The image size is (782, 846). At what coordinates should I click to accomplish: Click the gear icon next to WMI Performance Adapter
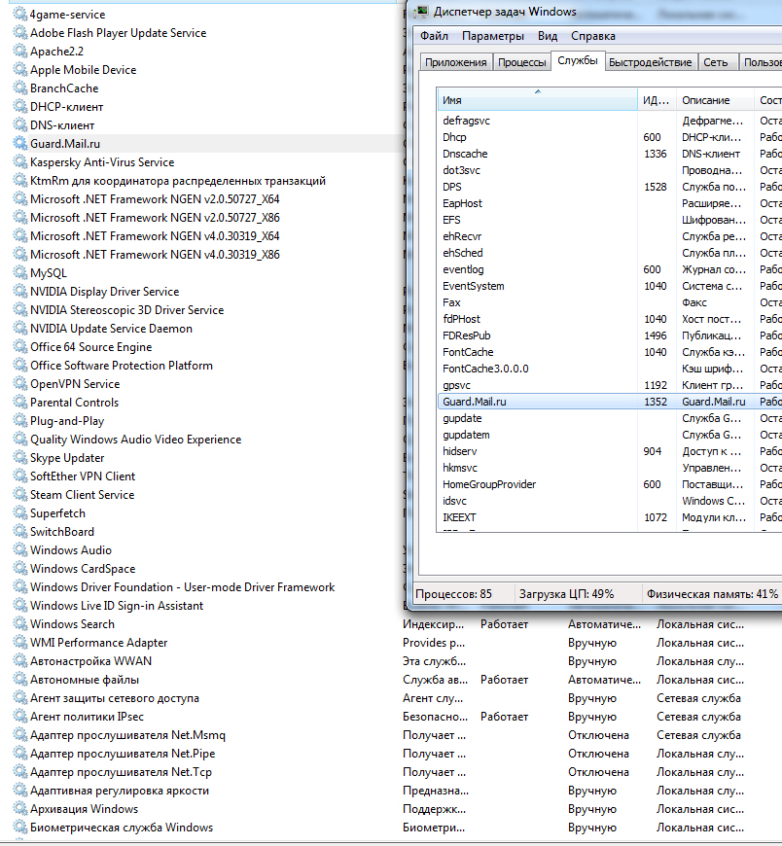coord(20,642)
